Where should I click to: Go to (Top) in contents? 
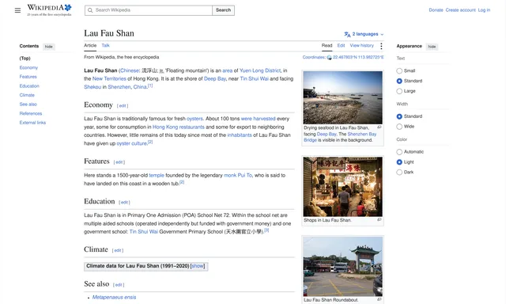point(25,58)
